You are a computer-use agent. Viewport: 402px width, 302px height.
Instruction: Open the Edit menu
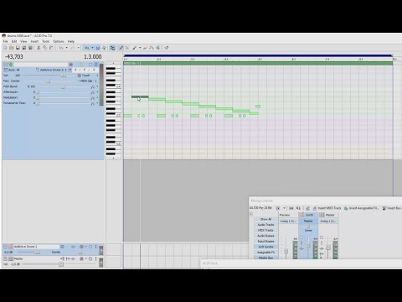14,41
